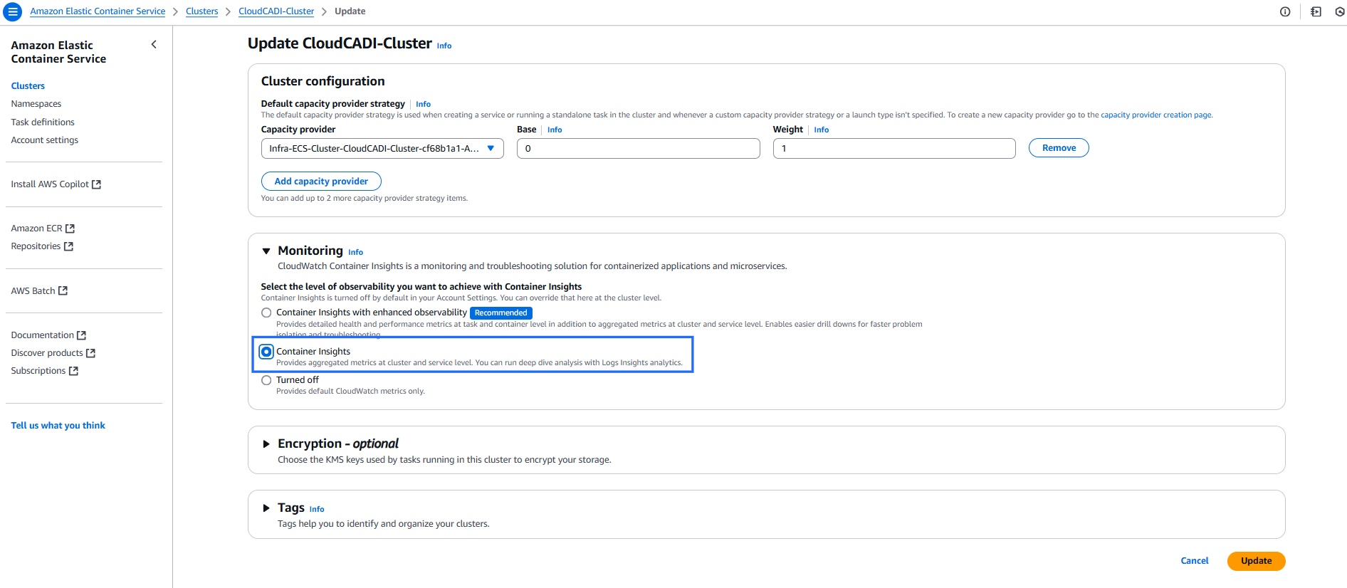The image size is (1347, 588).
Task: Open Task definitions in the sidebar
Action: (43, 122)
